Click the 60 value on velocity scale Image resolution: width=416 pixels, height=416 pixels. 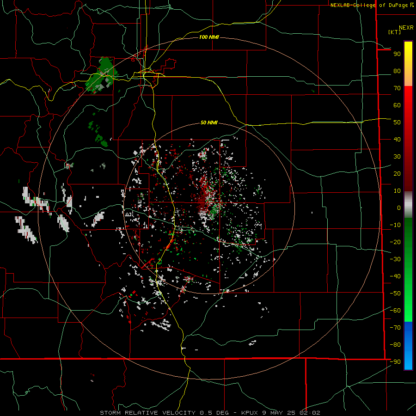(397, 105)
